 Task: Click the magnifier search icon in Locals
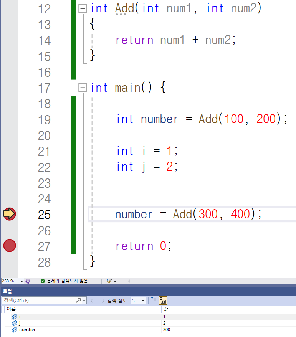coord(79,300)
